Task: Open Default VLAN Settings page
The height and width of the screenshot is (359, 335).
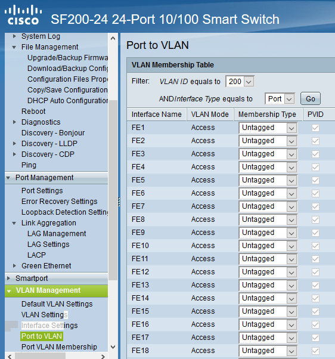Action: [x=57, y=304]
